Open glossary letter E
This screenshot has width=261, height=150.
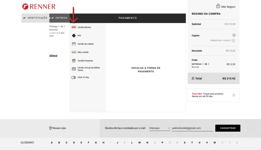81,143
